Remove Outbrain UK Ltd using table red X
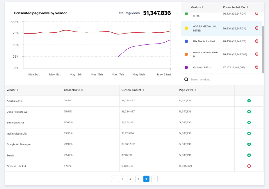 click(249, 166)
